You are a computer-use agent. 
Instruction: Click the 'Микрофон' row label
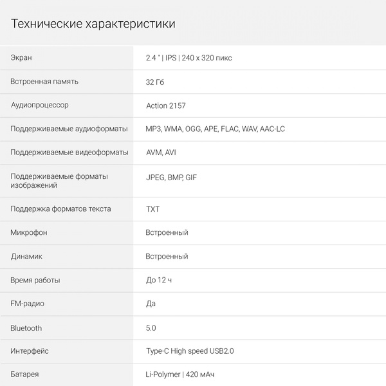29,232
